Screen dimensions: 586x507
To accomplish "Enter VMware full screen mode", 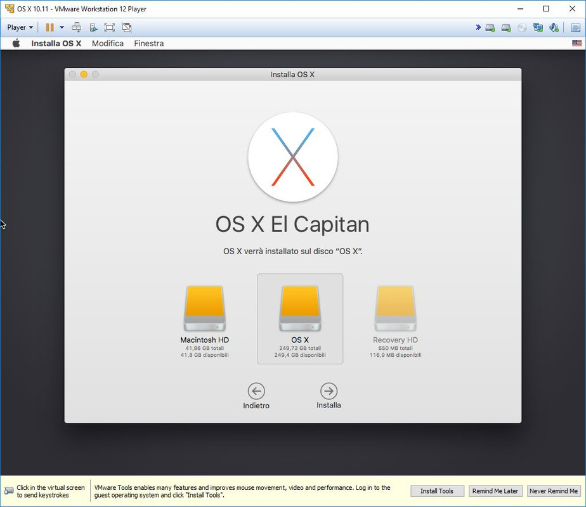I will (110, 27).
